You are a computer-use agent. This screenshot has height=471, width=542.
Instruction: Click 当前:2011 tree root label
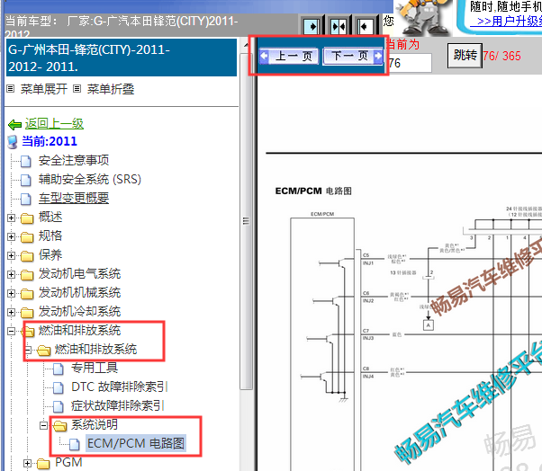point(50,141)
